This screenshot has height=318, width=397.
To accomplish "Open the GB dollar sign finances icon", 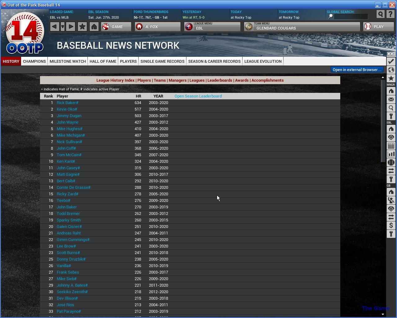I will click(x=391, y=225).
